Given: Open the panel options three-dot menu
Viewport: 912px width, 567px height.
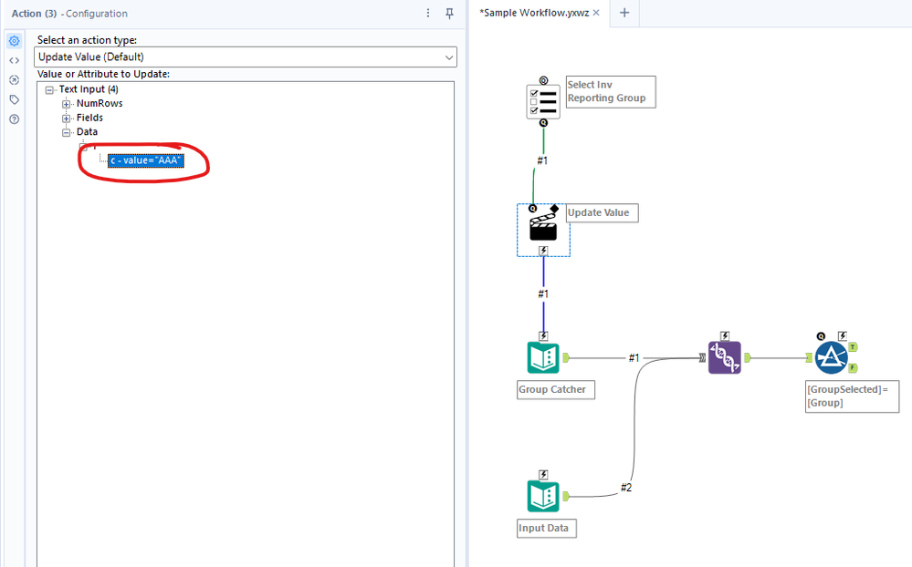Looking at the screenshot, I should coord(428,13).
